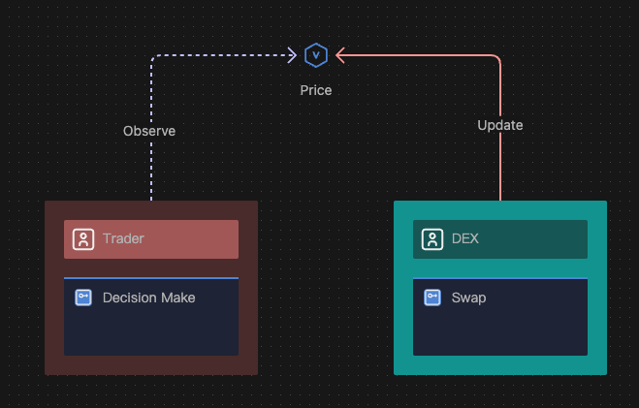Click the solid red line above DEX box
The width and height of the screenshot is (639, 408).
[x=500, y=170]
